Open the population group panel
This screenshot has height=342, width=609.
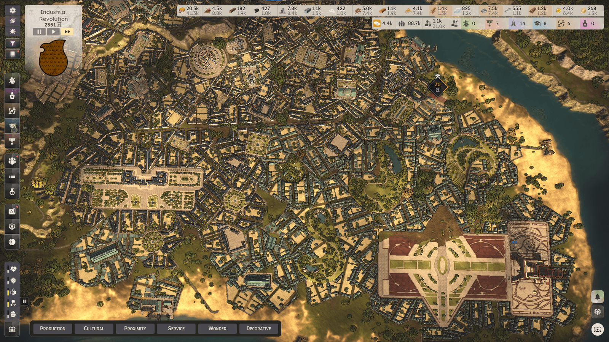pos(12,161)
